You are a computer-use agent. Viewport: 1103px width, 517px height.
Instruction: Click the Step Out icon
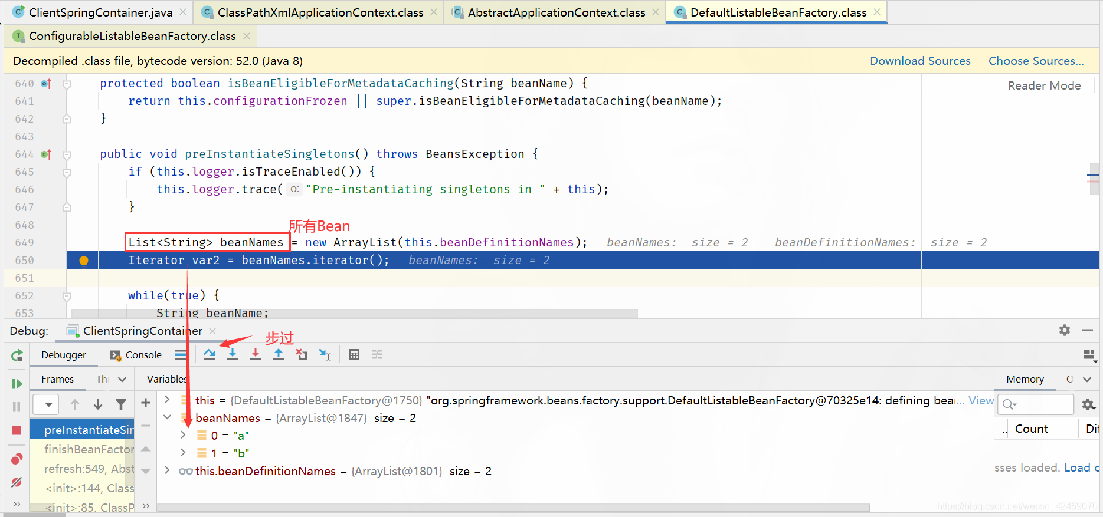pos(279,354)
